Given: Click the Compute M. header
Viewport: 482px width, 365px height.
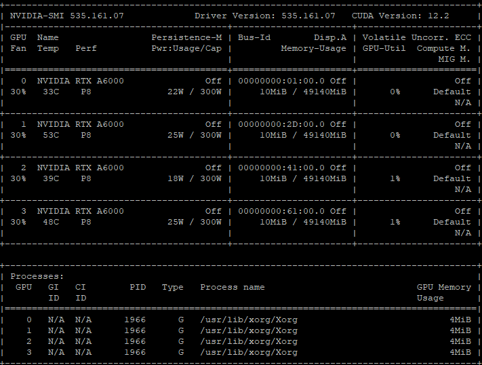Looking at the screenshot, I should click(x=443, y=48).
